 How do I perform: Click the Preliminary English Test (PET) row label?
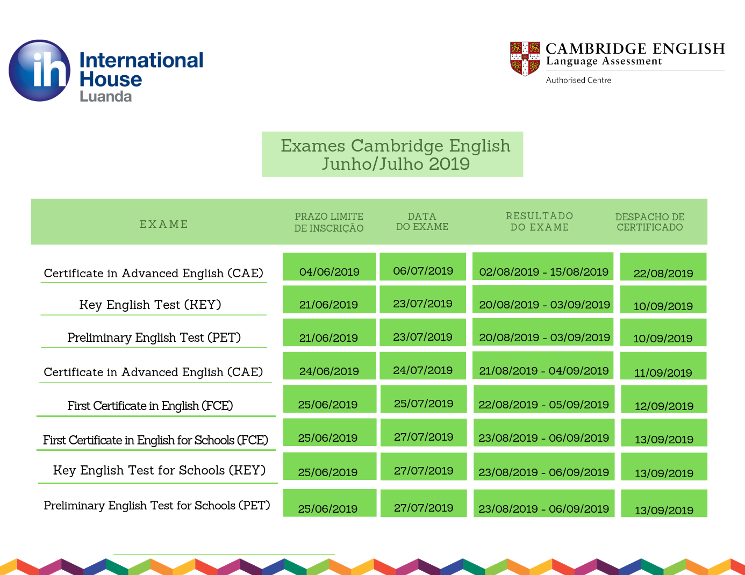pyautogui.click(x=154, y=337)
